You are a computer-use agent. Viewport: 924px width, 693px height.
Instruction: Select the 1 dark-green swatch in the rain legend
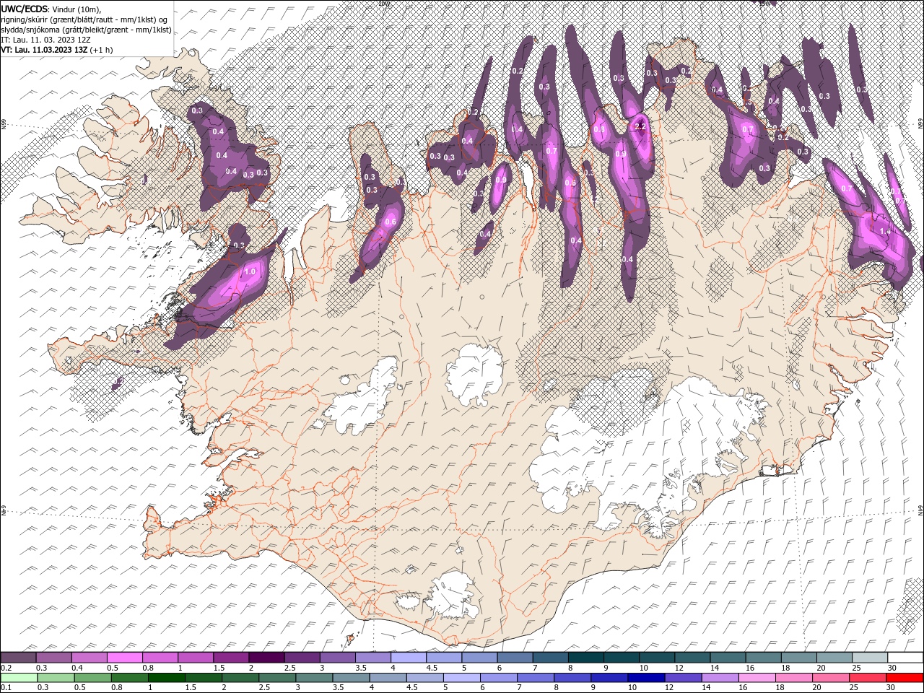[166, 678]
